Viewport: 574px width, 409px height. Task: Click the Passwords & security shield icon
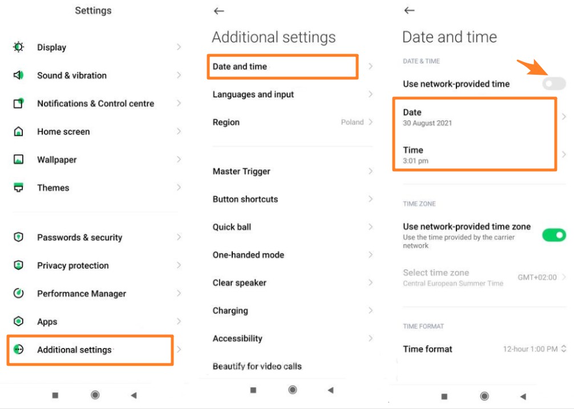click(18, 237)
